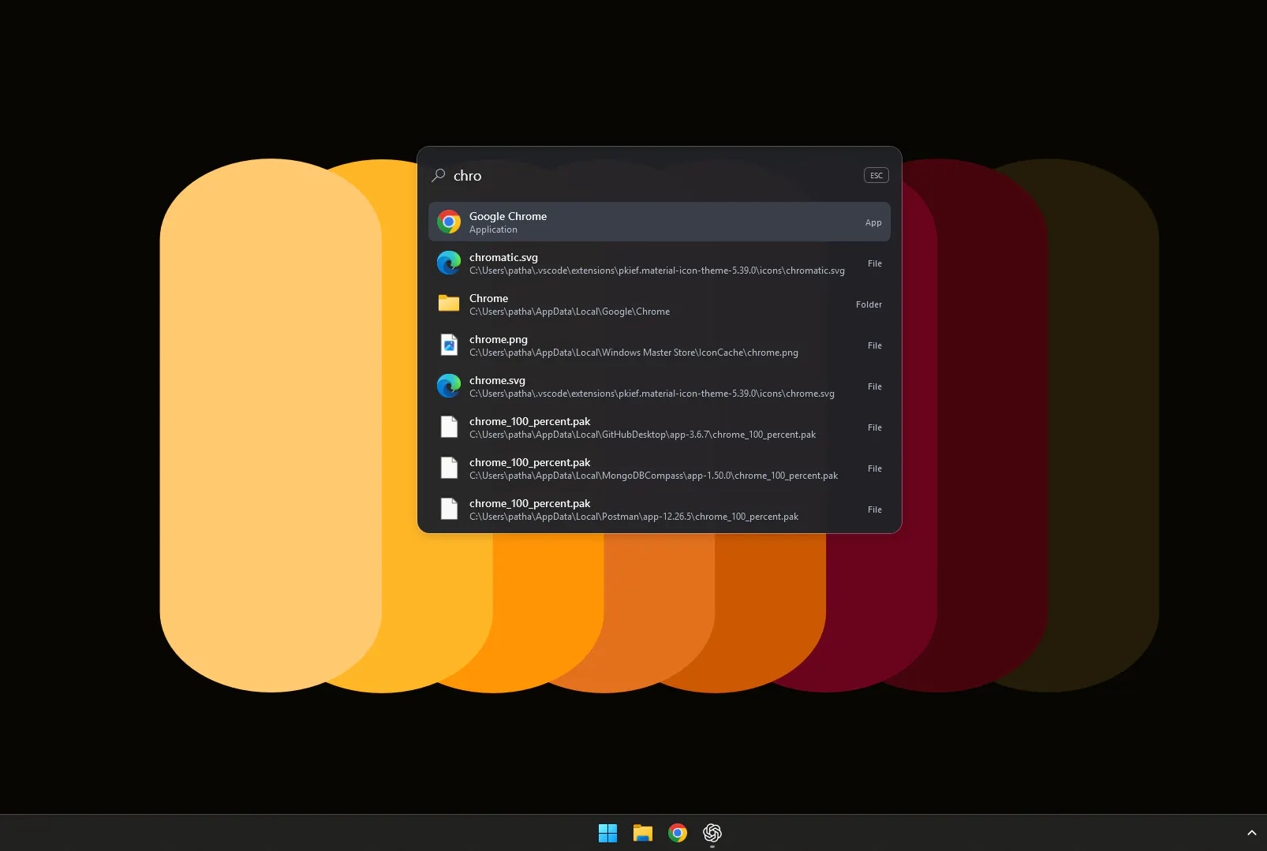Image resolution: width=1267 pixels, height=851 pixels.
Task: Click the path C:\Users\patha\AppData\Local\Google\Chrome
Action: (570, 312)
